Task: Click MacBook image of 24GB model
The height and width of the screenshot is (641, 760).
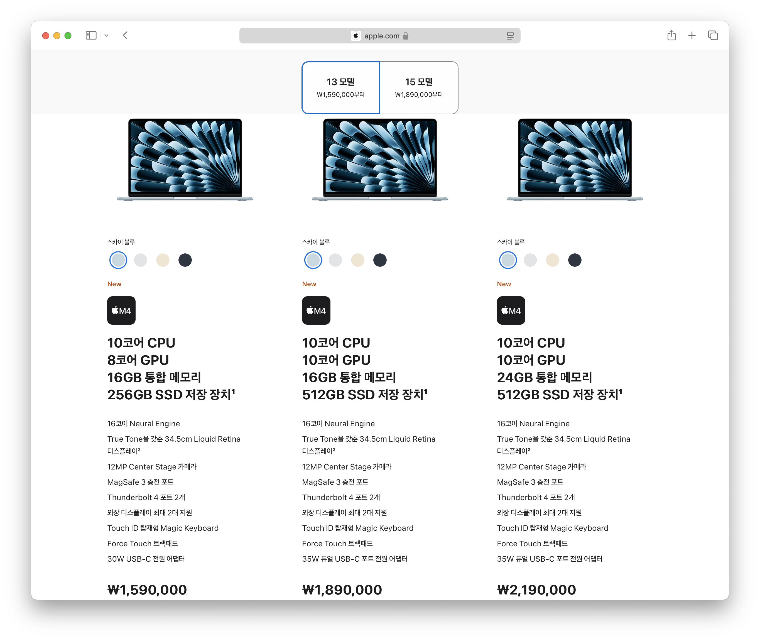Action: (575, 160)
